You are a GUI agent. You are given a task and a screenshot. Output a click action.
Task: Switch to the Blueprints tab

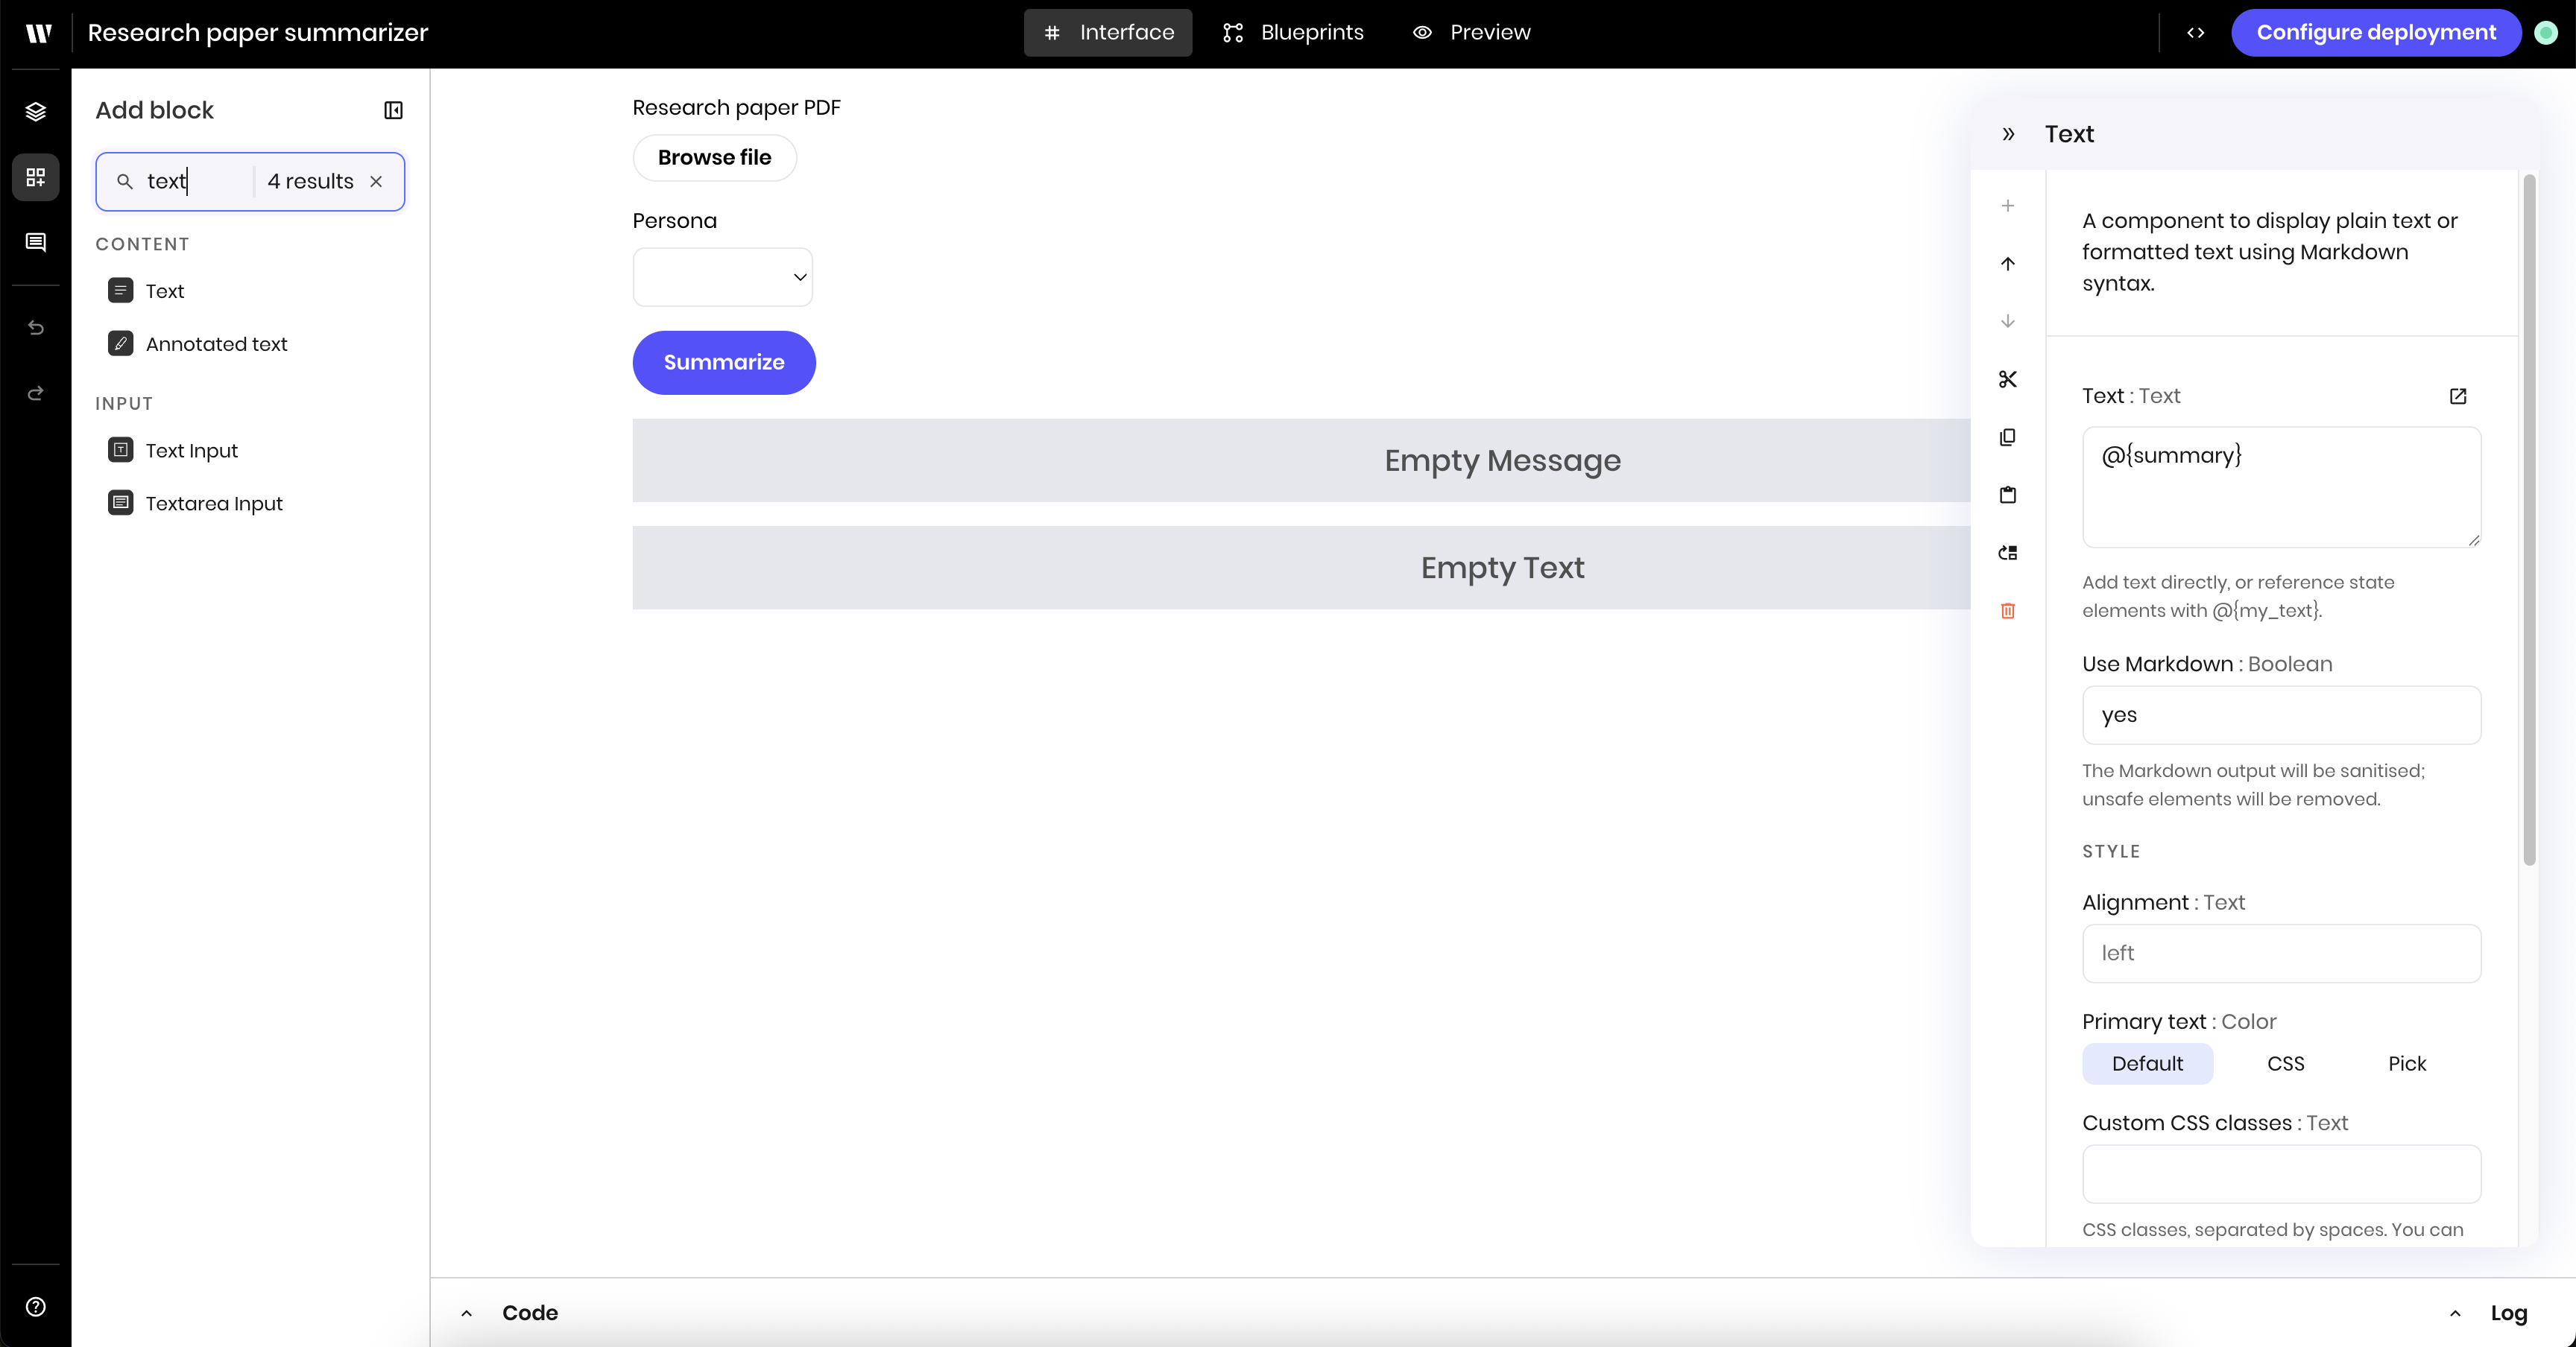point(1293,32)
